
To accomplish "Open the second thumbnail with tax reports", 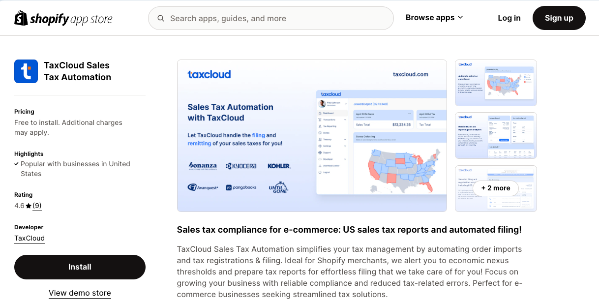I will pyautogui.click(x=496, y=136).
